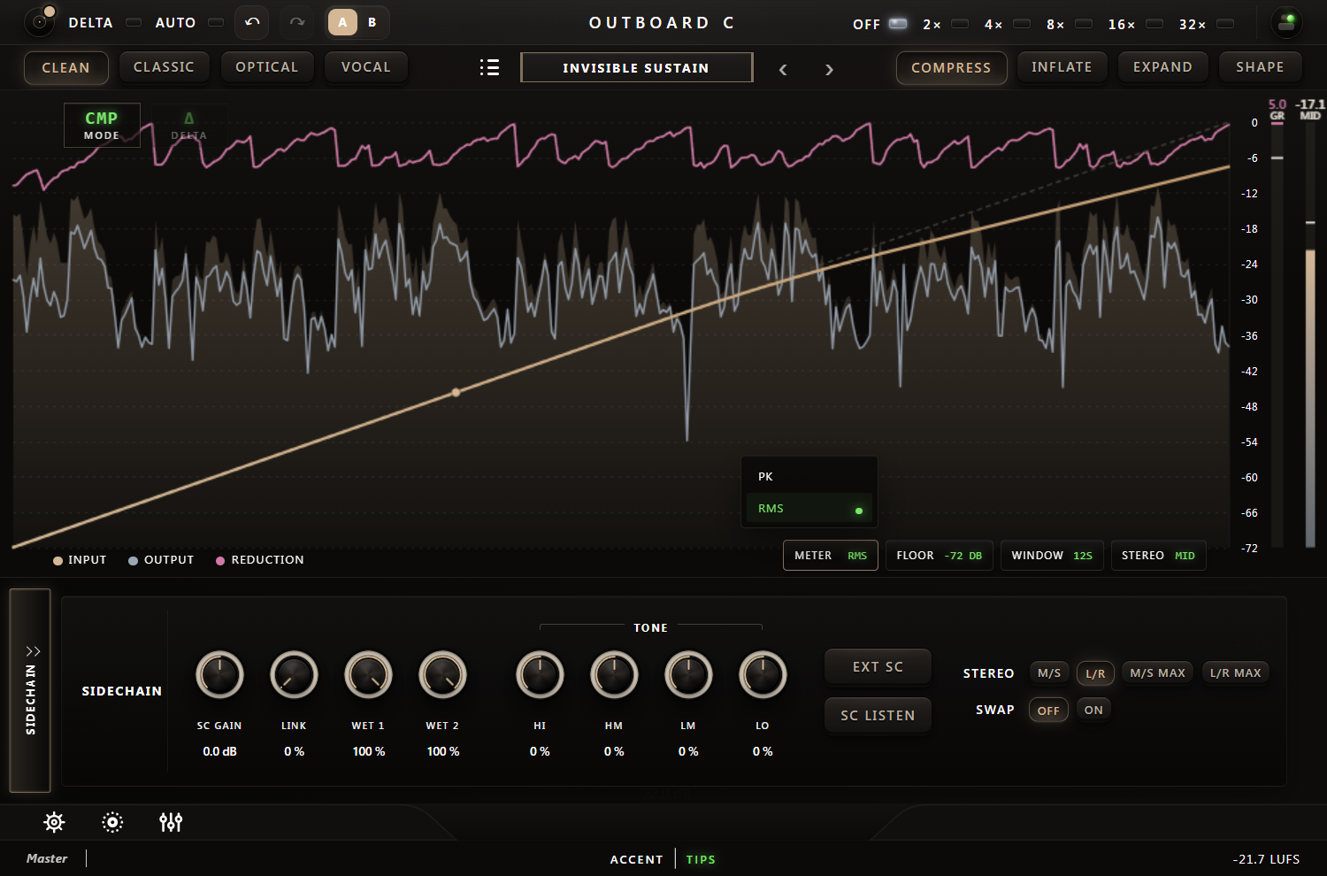This screenshot has height=876, width=1327.
Task: Toggle the INPUT legend trace
Action: [80, 560]
